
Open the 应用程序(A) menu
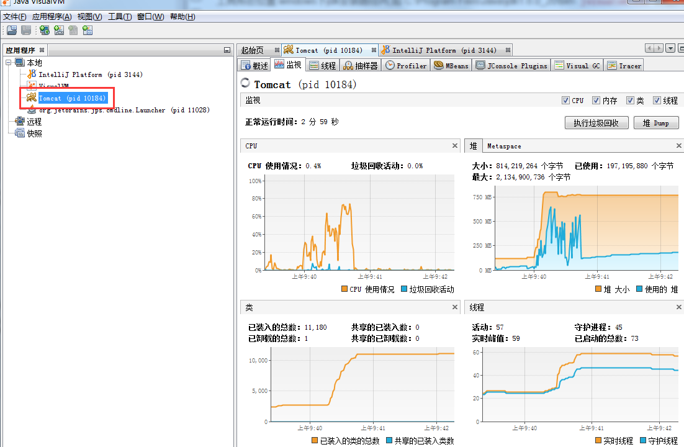click(52, 17)
